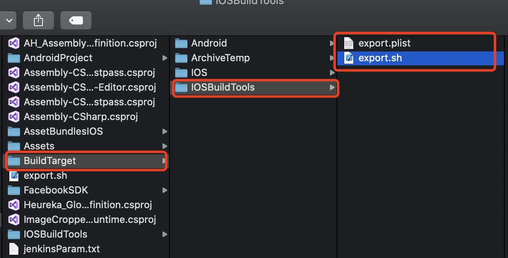
Task: Expand the IOSBuildTools disclosure arrow in middle column
Action: click(333, 88)
